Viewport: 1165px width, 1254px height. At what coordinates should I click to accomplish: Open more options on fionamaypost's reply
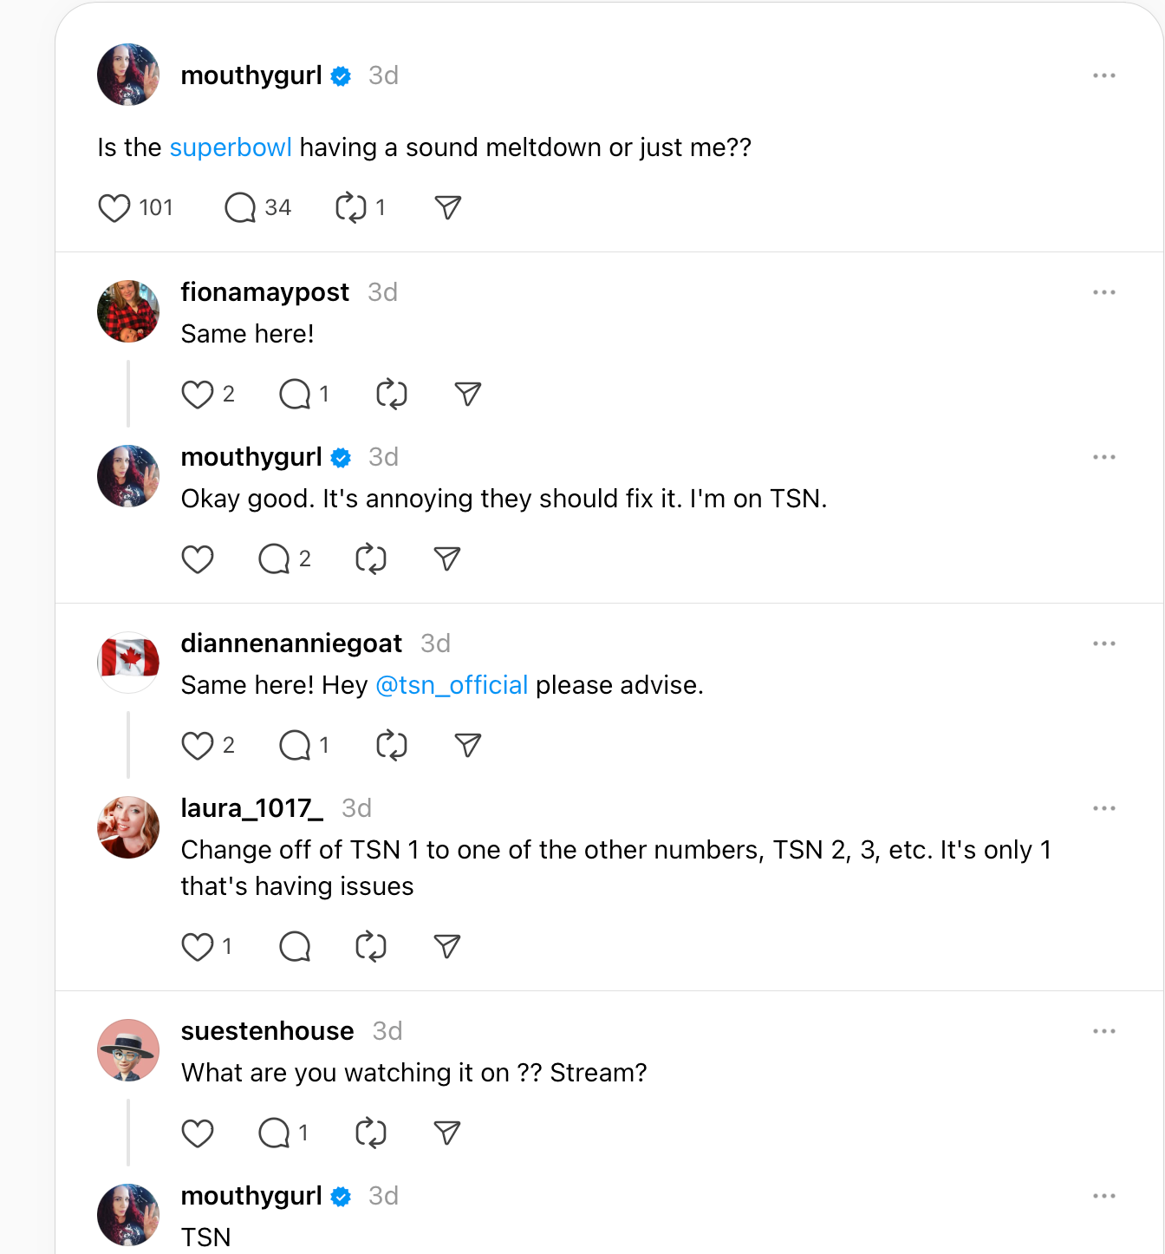(x=1103, y=293)
